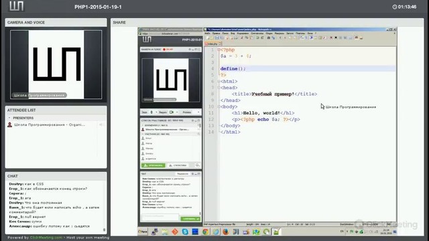Toggle video camera button in shared controls
The width and height of the screenshot is (429, 241).
click(x=172, y=112)
